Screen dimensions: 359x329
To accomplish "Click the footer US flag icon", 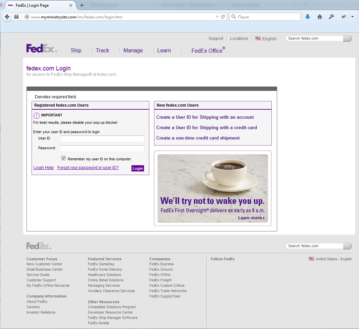I will (311, 259).
